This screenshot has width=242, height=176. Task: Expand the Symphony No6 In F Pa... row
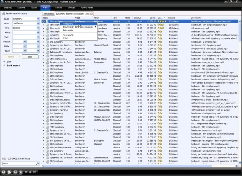point(43,106)
